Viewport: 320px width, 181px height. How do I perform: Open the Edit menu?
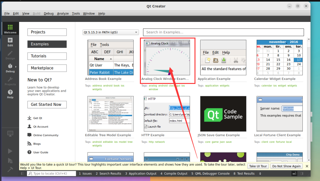(16, 13)
